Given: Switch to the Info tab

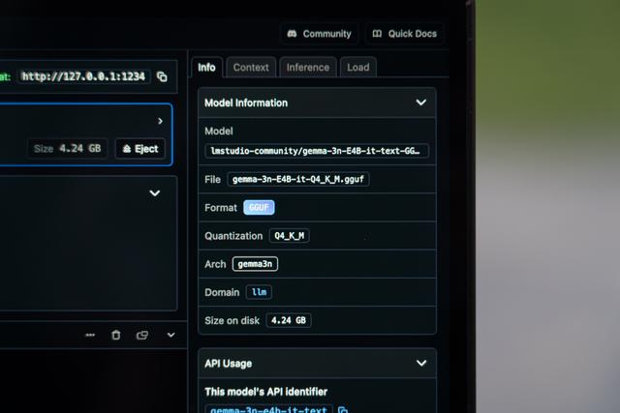Looking at the screenshot, I should [x=206, y=68].
